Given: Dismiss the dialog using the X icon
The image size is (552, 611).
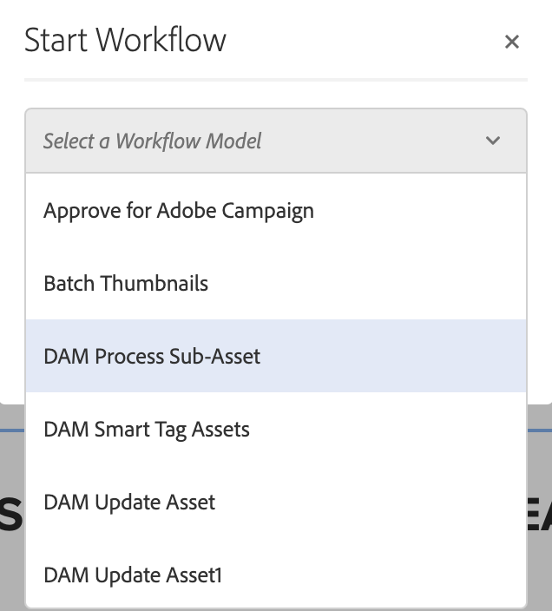Looking at the screenshot, I should point(512,42).
